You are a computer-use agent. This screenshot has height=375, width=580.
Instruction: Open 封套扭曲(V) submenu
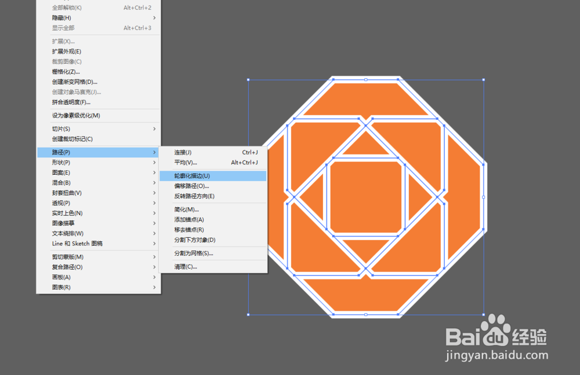click(99, 193)
